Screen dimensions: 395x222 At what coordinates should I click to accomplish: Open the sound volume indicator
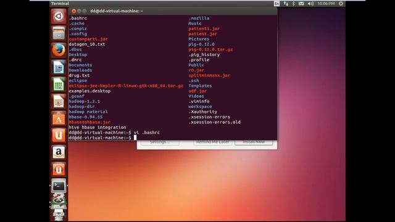pos(310,4)
